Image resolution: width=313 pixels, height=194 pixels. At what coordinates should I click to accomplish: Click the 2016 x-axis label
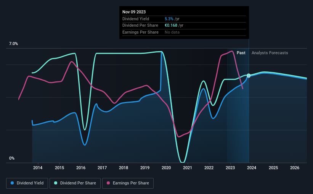pyautogui.click(x=81, y=168)
